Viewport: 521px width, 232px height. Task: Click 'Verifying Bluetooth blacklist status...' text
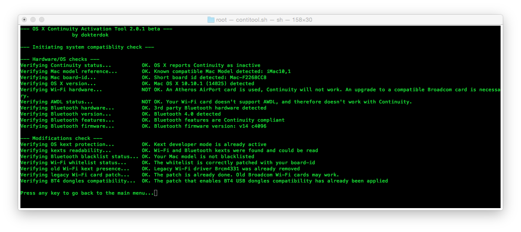pos(79,156)
